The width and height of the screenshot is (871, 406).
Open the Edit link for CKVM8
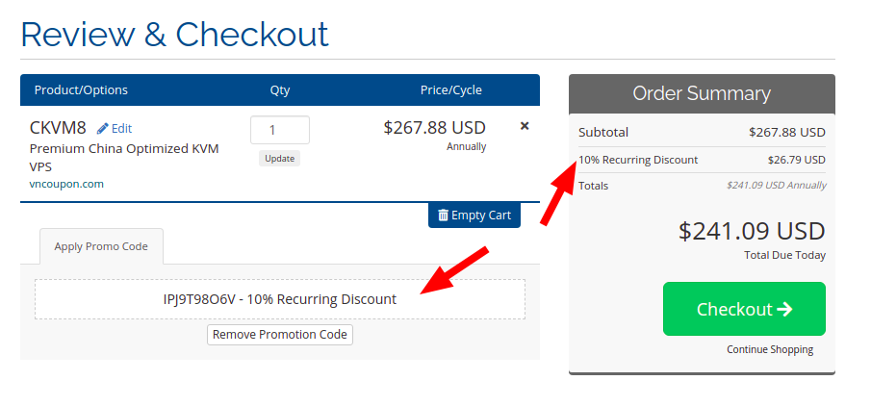tap(115, 129)
